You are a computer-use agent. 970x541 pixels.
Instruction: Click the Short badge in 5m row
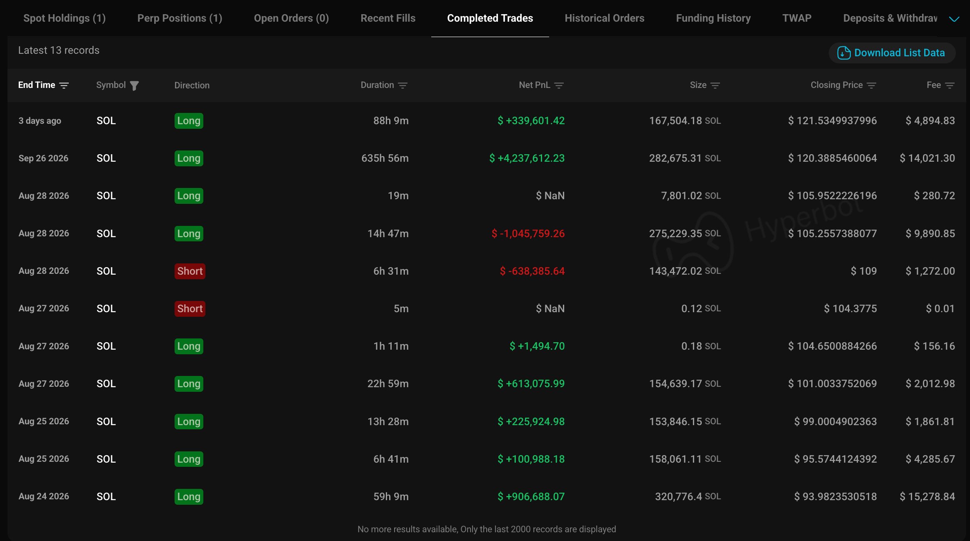click(190, 309)
